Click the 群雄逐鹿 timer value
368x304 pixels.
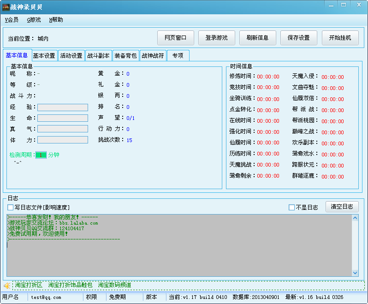click(332, 177)
